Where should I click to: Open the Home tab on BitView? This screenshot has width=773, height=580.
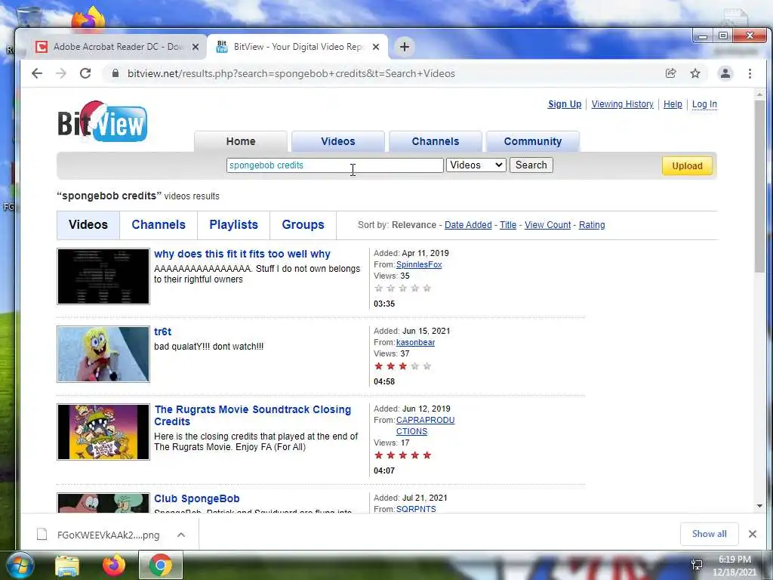click(241, 141)
